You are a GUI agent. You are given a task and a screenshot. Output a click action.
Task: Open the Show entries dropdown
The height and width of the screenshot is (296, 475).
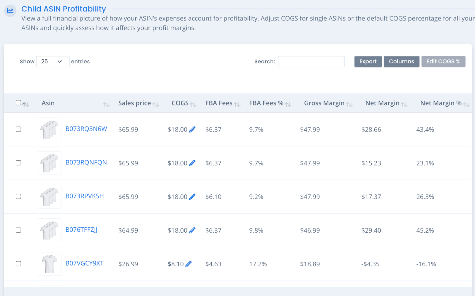click(53, 62)
